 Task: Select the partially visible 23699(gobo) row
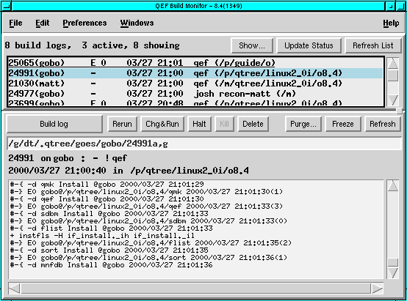(195, 103)
